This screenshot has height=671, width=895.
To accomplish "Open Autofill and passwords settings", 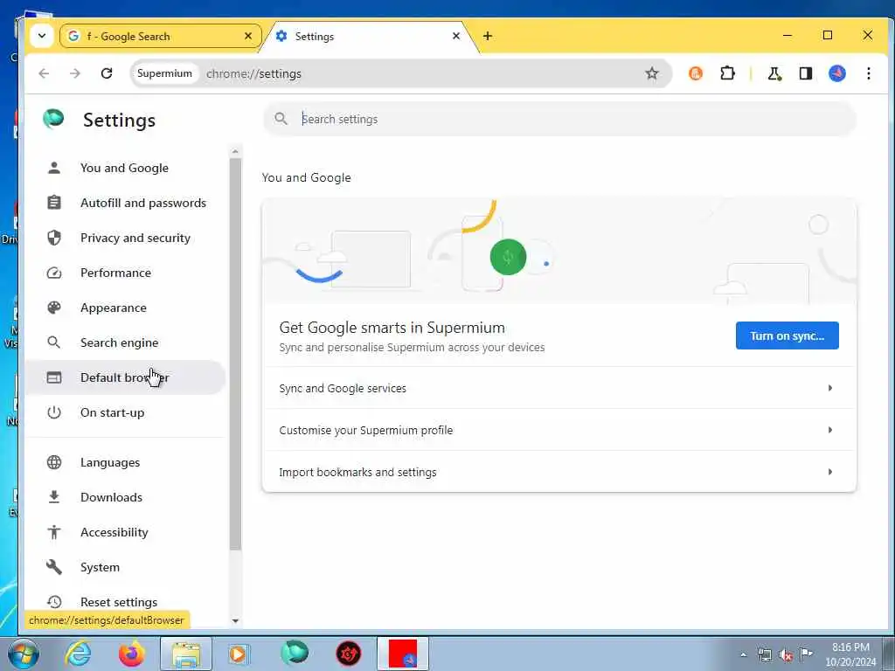I will click(x=143, y=203).
